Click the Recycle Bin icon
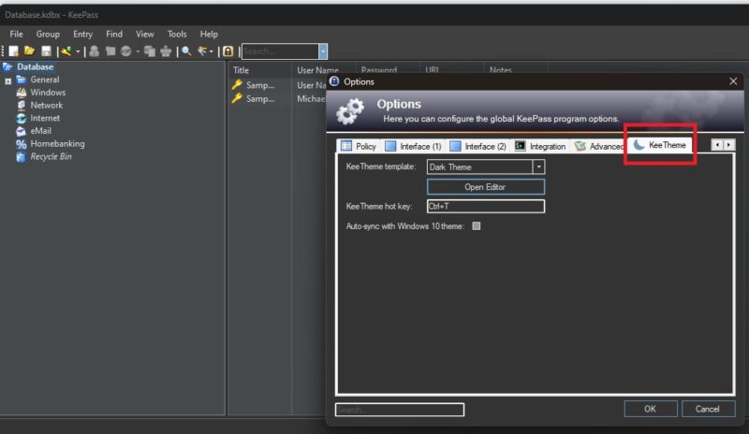Screen dimensions: 749x434 coord(21,157)
